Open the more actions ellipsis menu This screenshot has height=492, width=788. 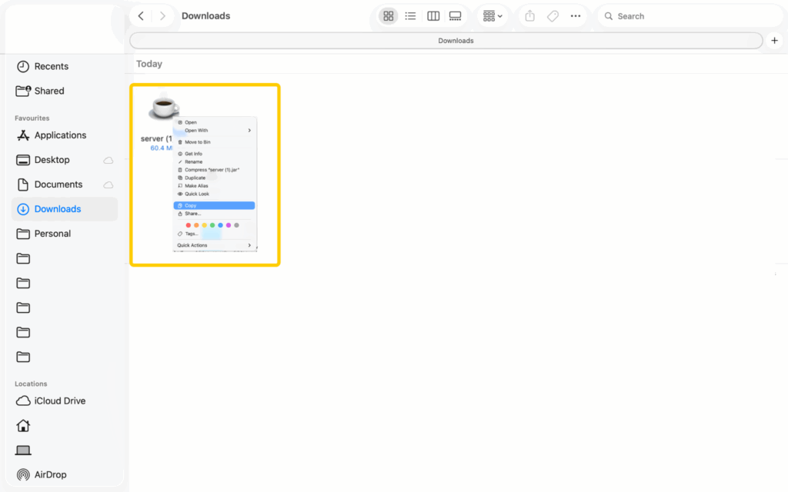576,16
